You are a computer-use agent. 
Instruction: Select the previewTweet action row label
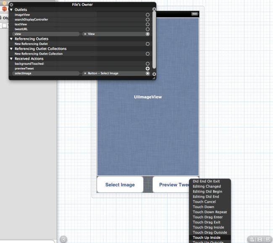point(24,68)
